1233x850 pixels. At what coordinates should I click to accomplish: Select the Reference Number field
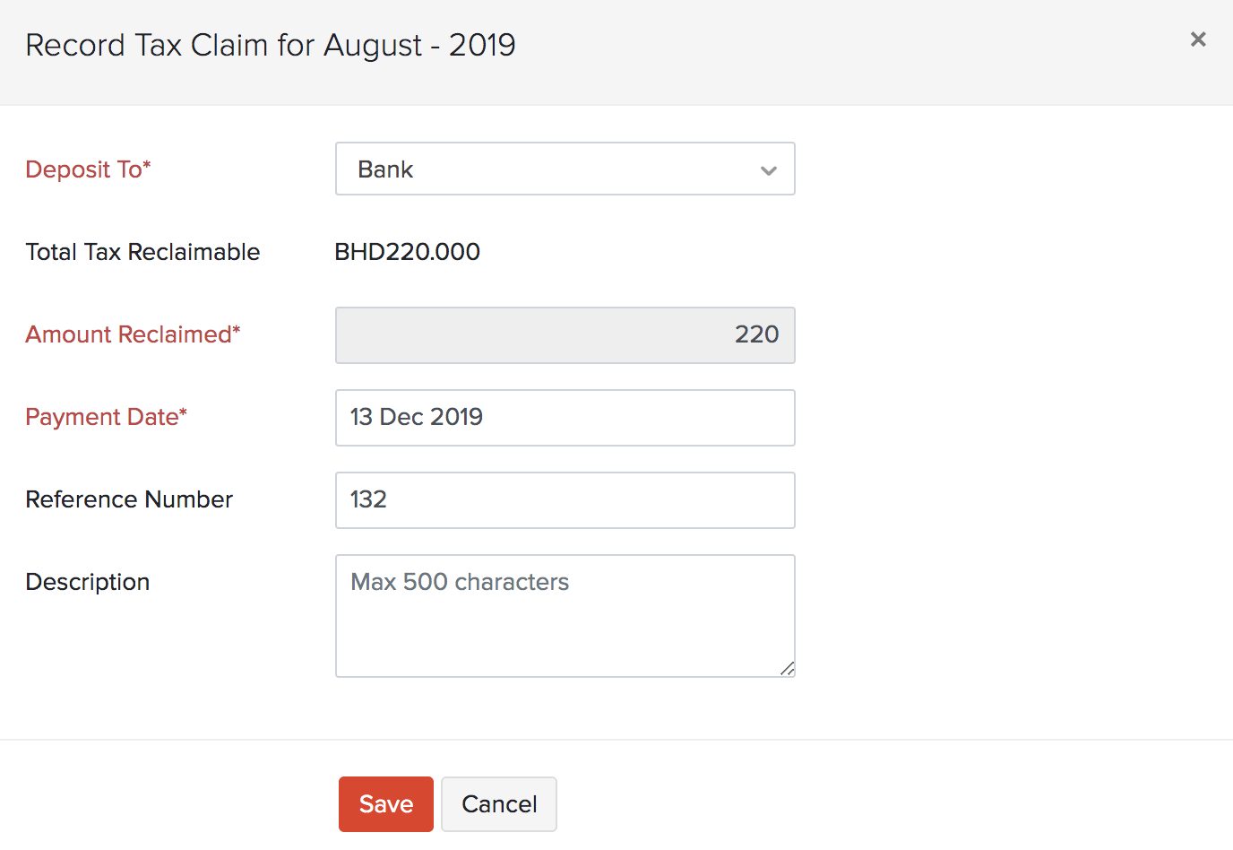(x=565, y=499)
